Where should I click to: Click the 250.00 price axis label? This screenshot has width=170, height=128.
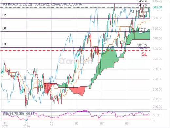tap(157, 99)
